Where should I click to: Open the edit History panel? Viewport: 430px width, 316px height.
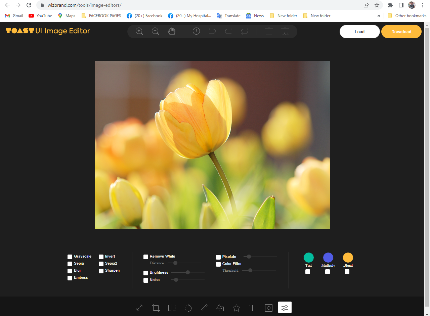click(x=196, y=31)
